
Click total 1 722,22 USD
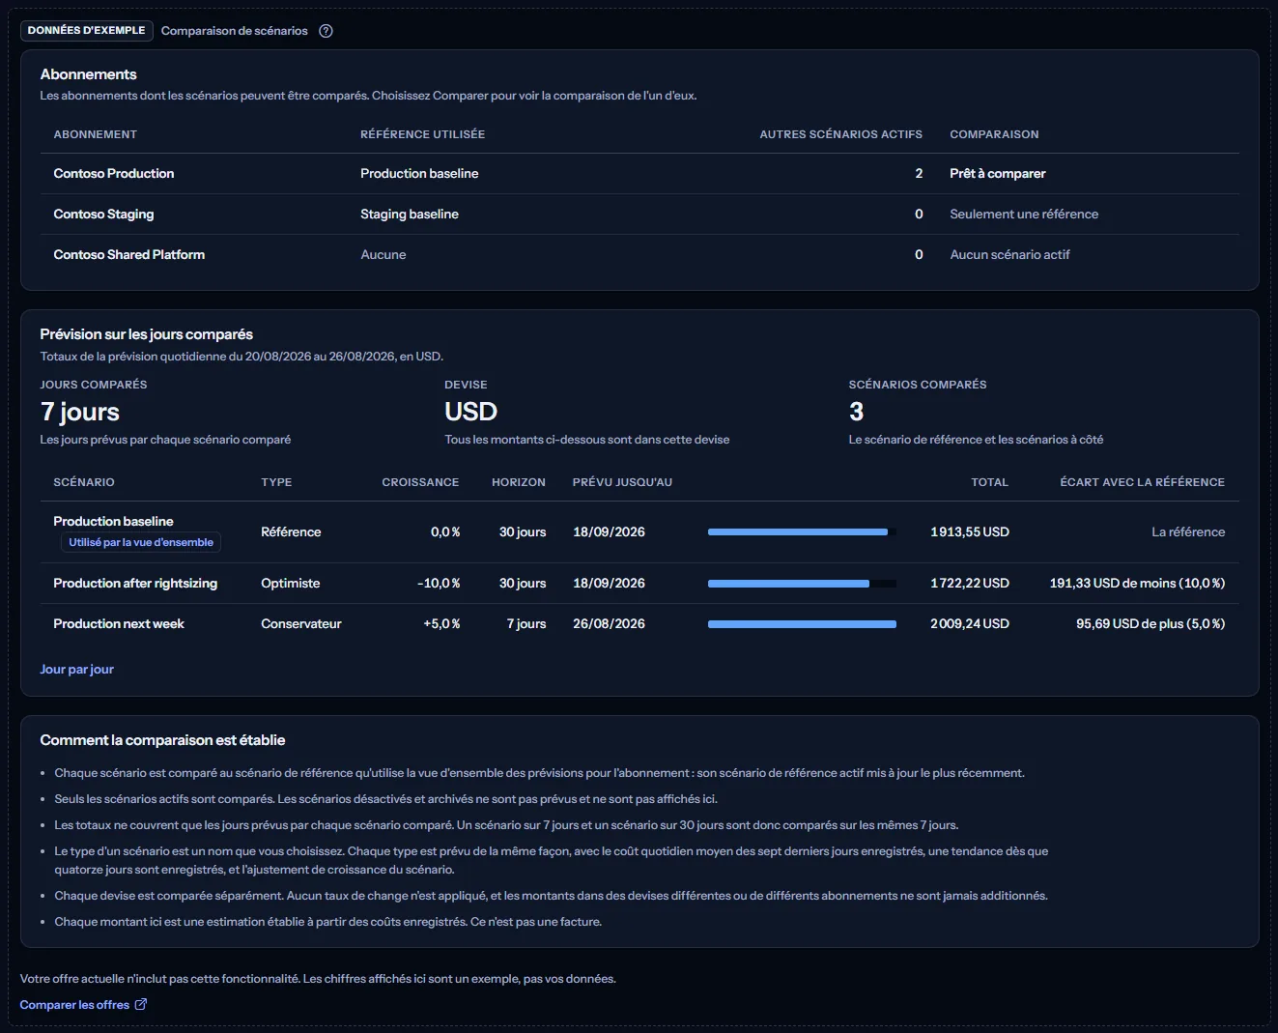pos(970,584)
